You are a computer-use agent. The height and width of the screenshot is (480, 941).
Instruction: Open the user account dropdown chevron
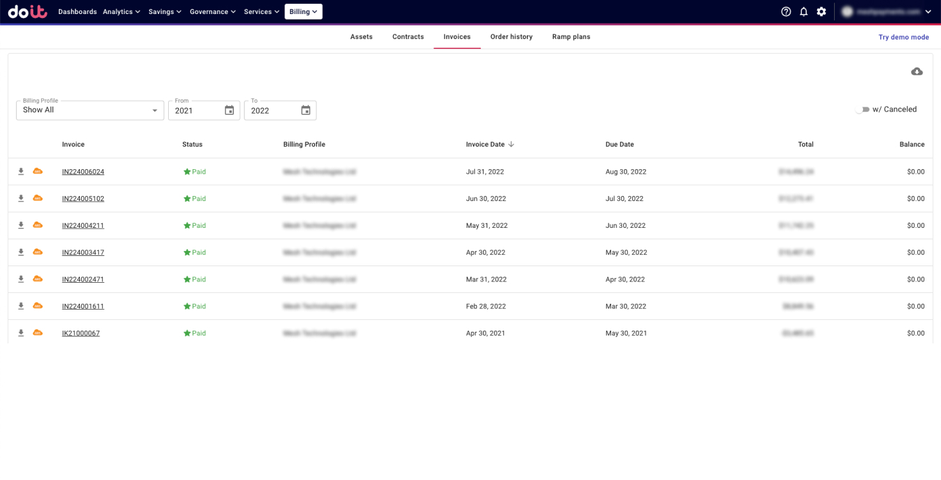coord(928,11)
